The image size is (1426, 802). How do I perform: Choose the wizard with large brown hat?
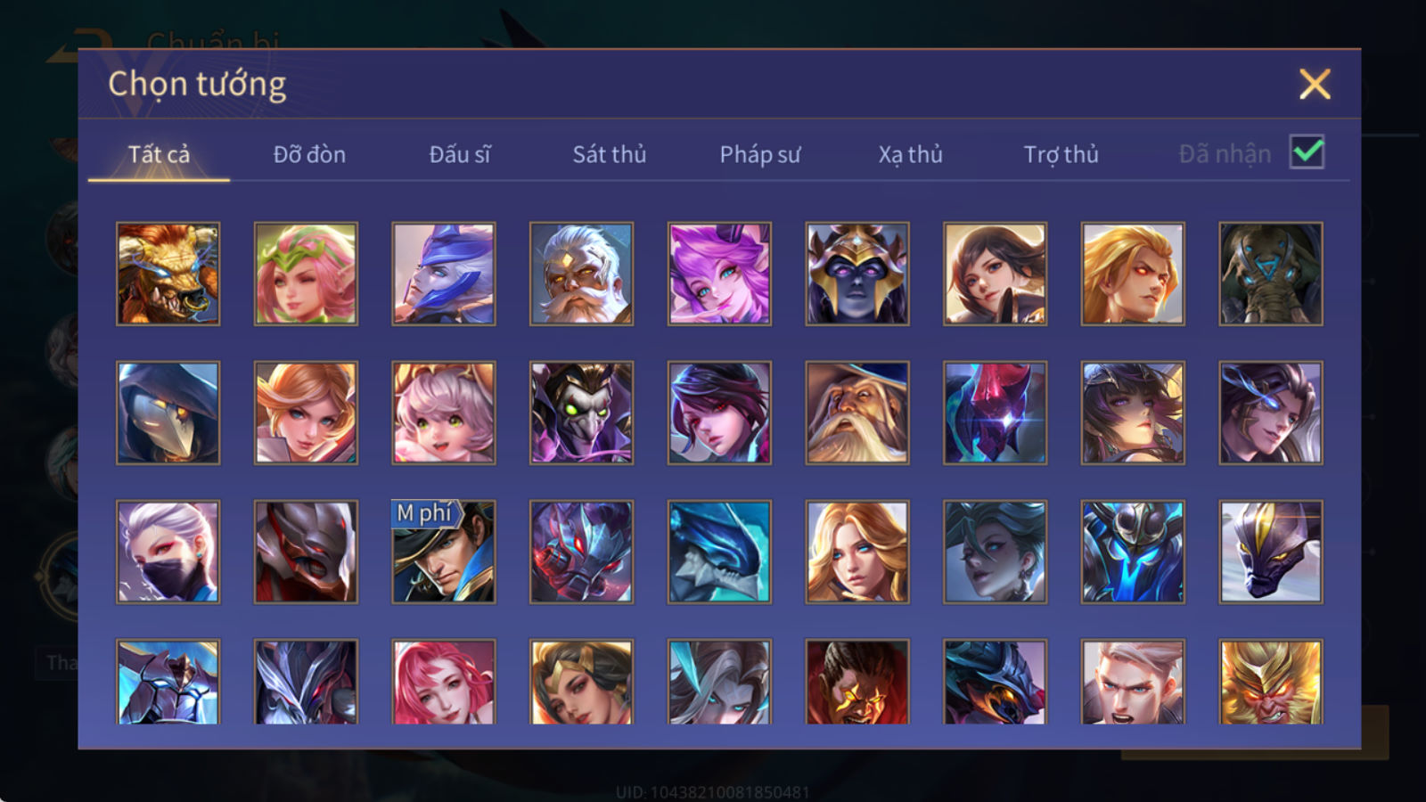pyautogui.click(x=856, y=413)
